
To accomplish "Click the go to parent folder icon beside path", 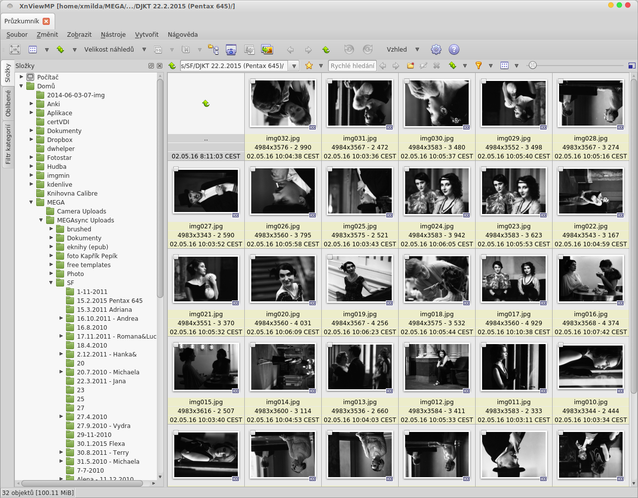I will pos(172,66).
